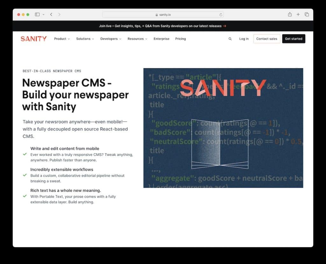Viewport: 326px width, 264px height.
Task: Click the browser forward arrow
Action: pos(60,14)
